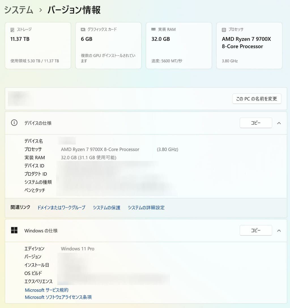Click the デバイスの仕様 section header text
Screen dimensions: 290x308
(38, 123)
